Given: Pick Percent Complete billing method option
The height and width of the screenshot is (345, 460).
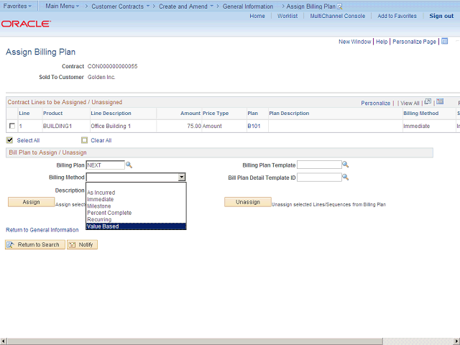Looking at the screenshot, I should (109, 213).
